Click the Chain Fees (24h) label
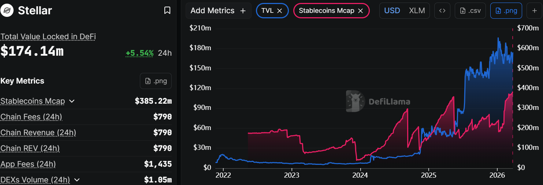Viewport: 543px width, 185px height. pyautogui.click(x=31, y=117)
